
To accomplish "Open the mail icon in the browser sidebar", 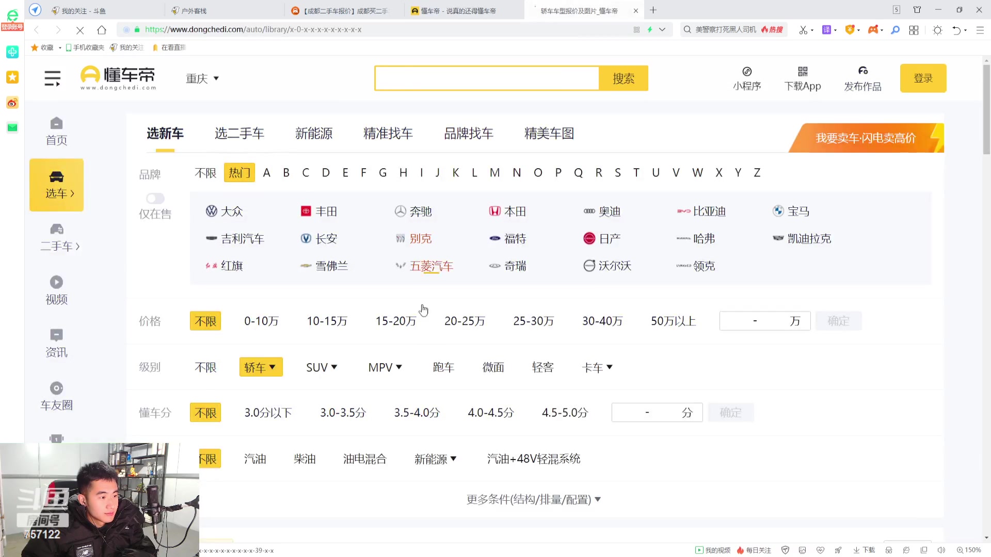I will coord(12,127).
